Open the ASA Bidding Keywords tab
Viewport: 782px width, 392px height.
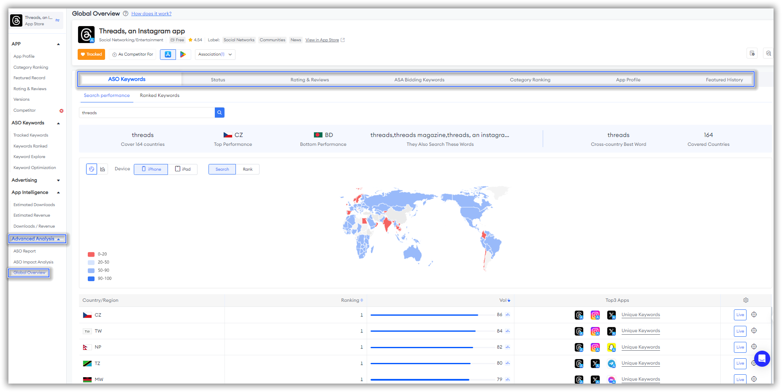(x=419, y=80)
